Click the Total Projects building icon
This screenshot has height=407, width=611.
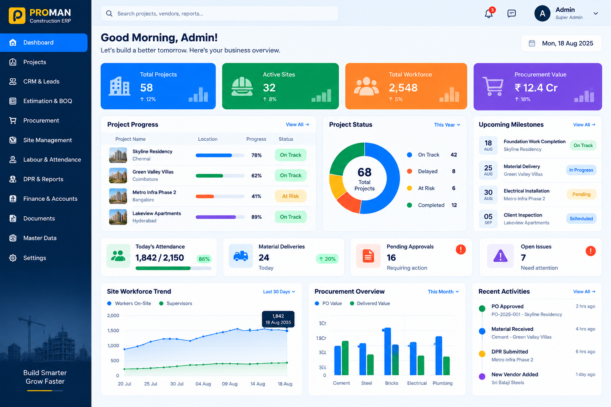pyautogui.click(x=120, y=86)
